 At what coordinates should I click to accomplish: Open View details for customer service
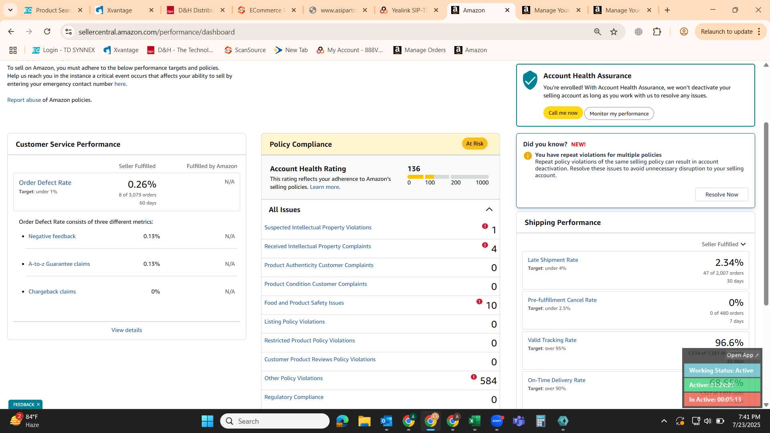tap(127, 330)
